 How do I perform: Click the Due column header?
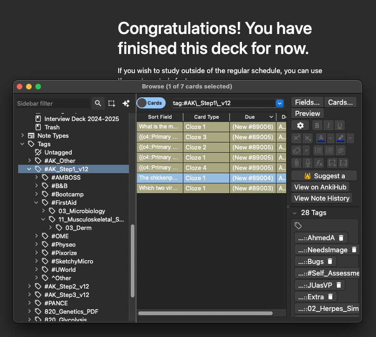point(250,117)
